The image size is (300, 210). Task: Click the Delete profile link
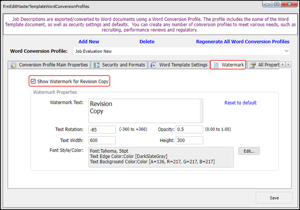coord(147,41)
